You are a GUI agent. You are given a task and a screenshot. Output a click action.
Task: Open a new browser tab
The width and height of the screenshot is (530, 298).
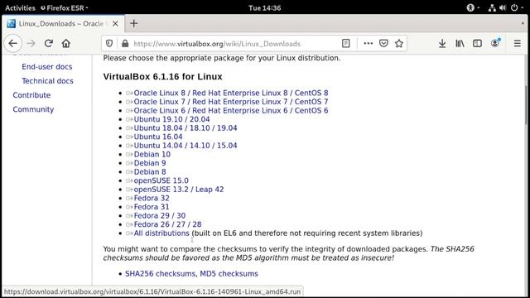[x=134, y=23]
